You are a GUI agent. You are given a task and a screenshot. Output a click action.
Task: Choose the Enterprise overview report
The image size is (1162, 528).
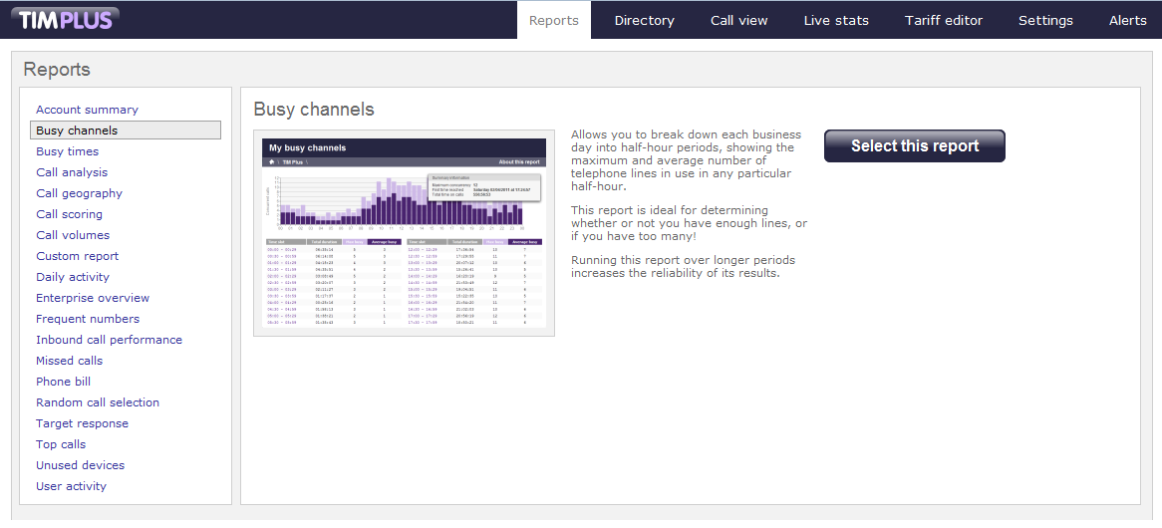[93, 298]
